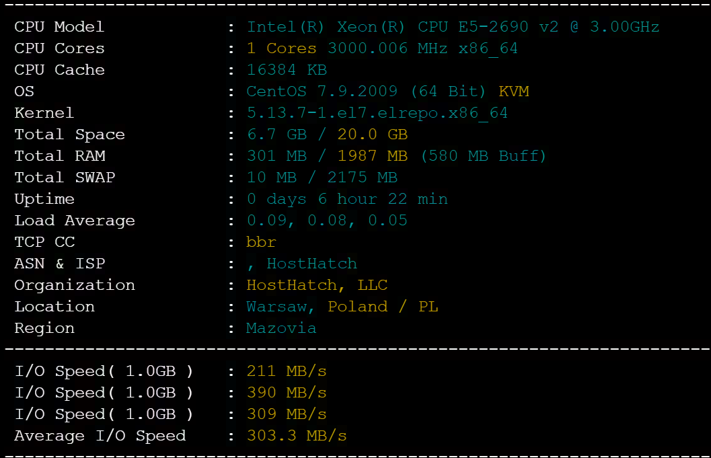711x458 pixels.
Task: Click the 303.3 MB/s average speed
Action: tap(297, 436)
